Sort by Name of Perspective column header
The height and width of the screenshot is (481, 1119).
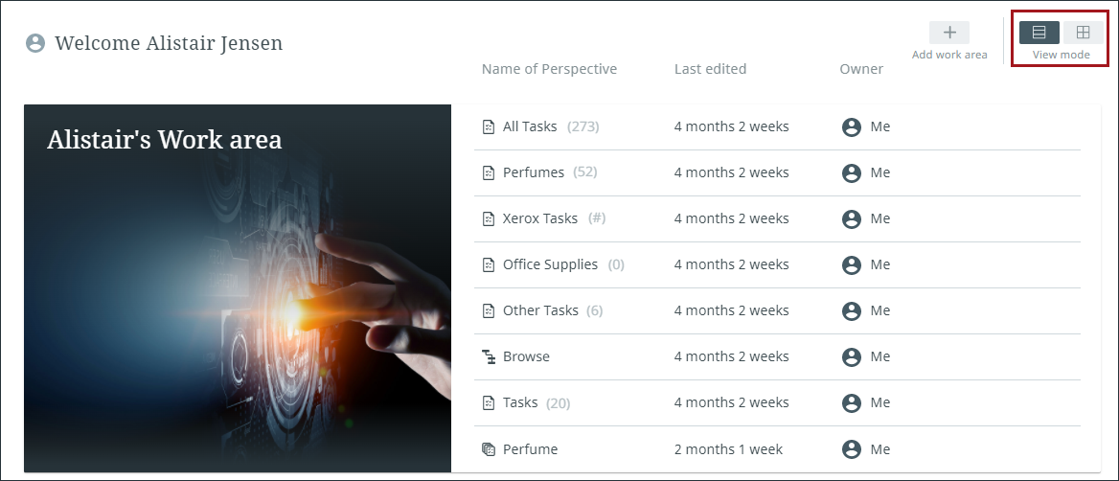coord(549,69)
